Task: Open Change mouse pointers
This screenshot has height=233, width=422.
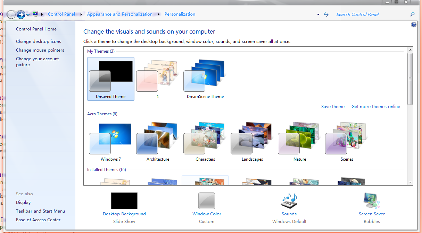Action: [x=40, y=50]
